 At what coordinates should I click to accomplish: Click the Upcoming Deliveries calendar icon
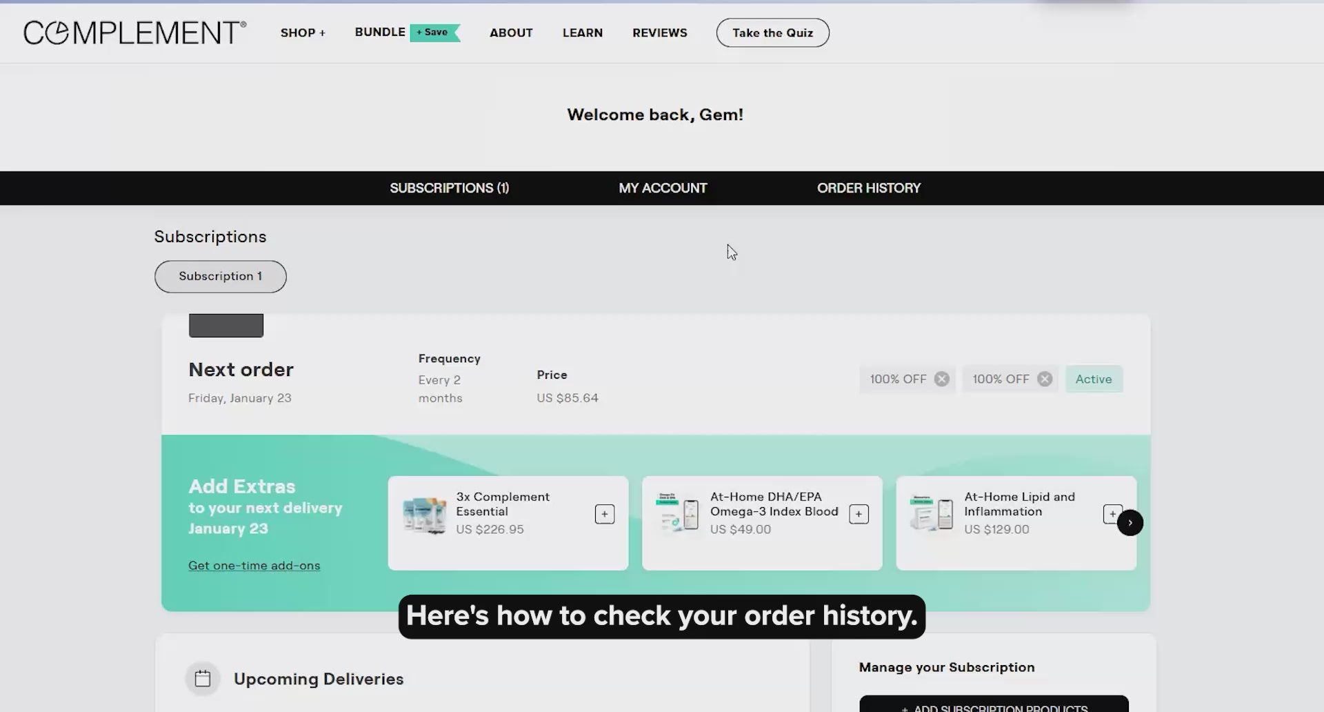[x=203, y=678]
